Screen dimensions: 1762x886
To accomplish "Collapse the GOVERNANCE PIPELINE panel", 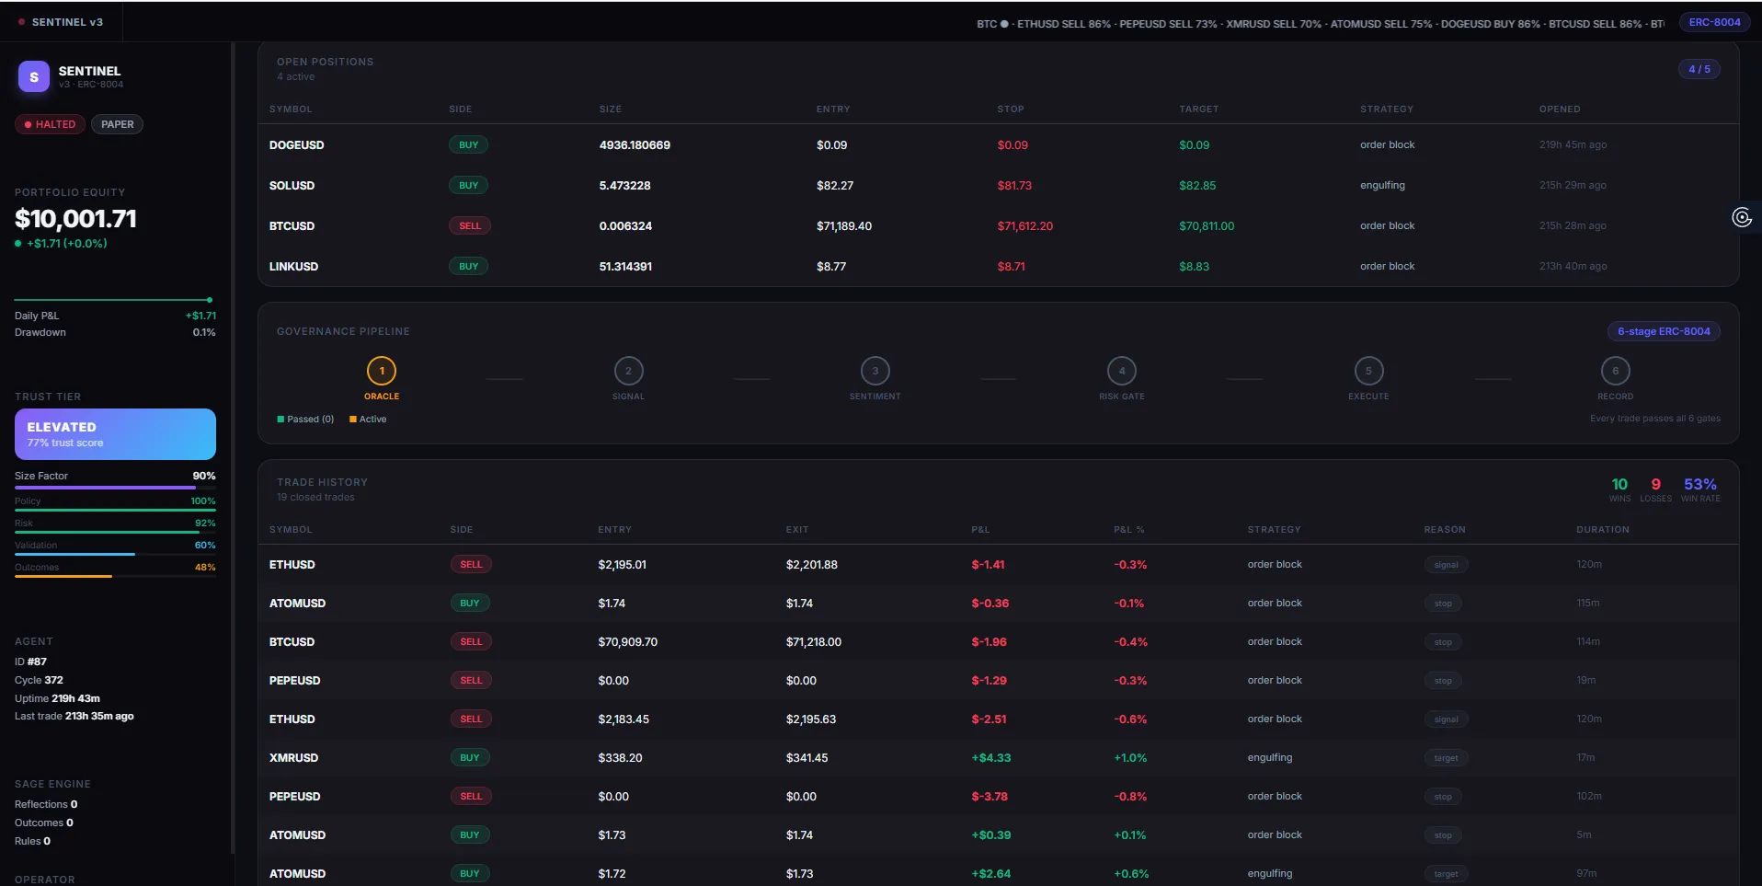I will [343, 331].
